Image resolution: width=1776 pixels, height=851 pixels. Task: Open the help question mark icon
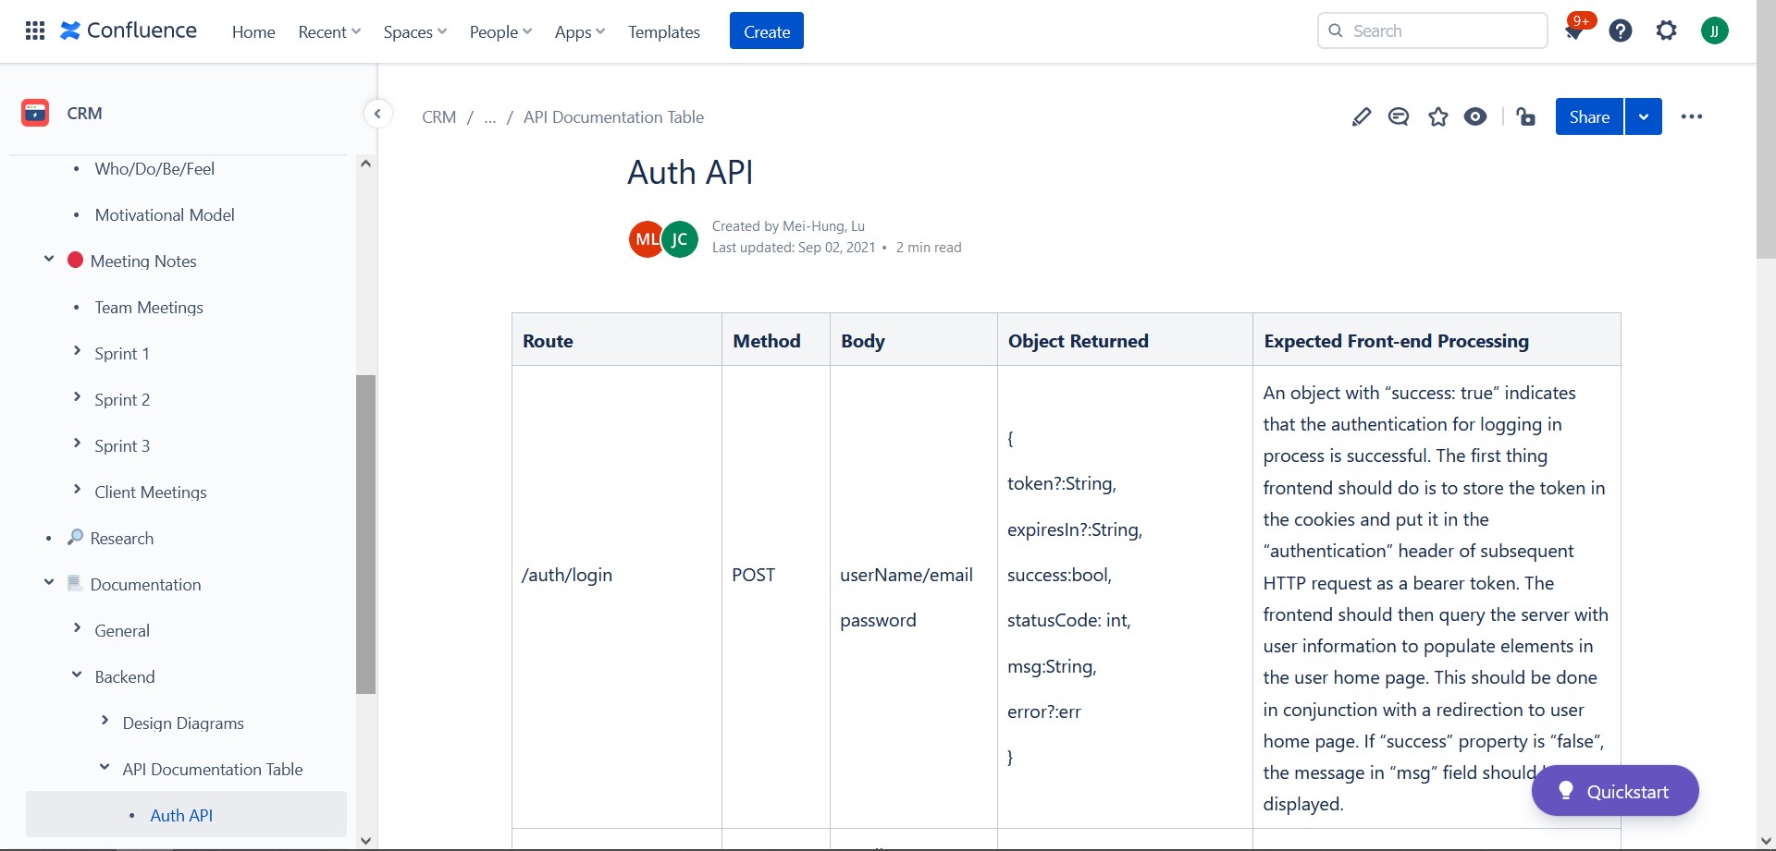pos(1621,31)
